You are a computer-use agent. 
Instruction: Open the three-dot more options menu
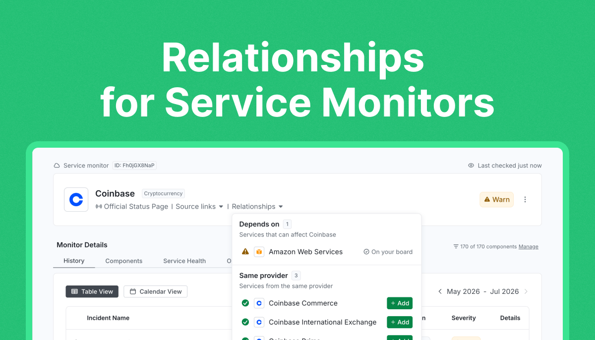tap(525, 200)
